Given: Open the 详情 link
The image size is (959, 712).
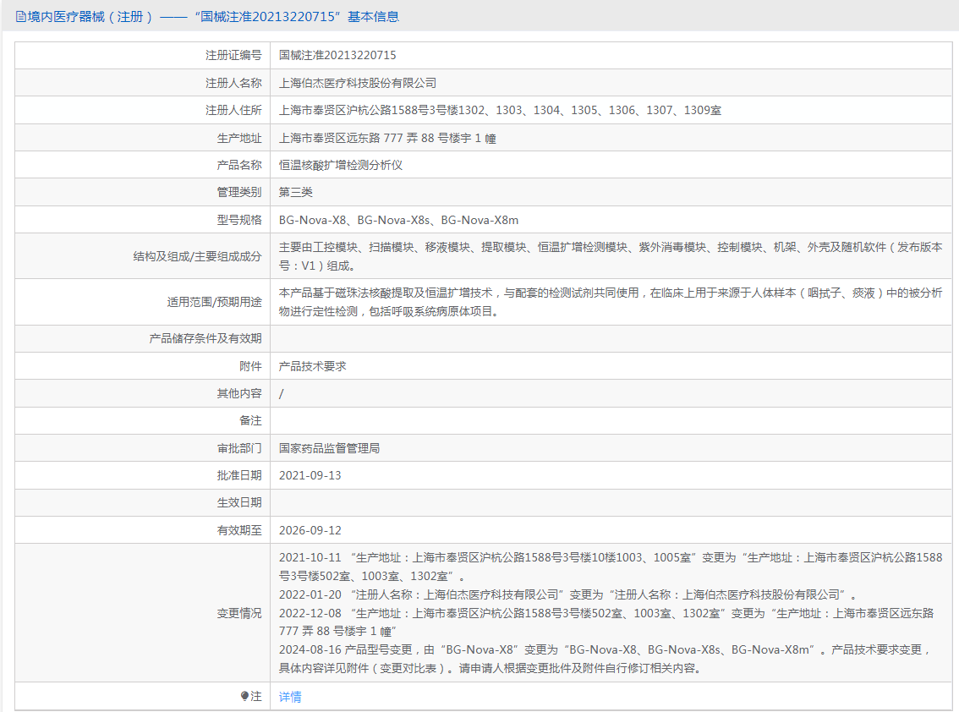Looking at the screenshot, I should (x=290, y=697).
